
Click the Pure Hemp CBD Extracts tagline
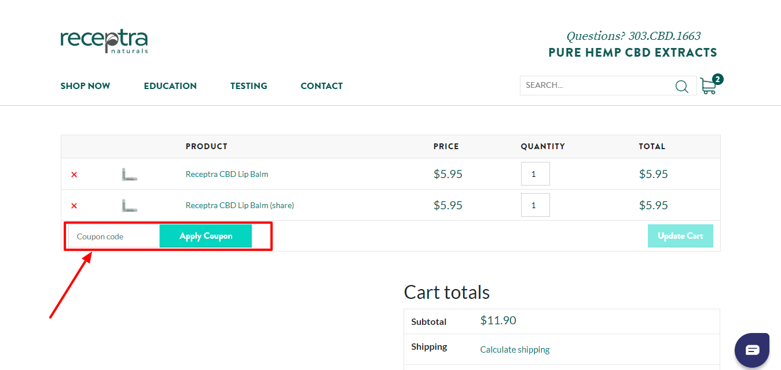tap(633, 53)
